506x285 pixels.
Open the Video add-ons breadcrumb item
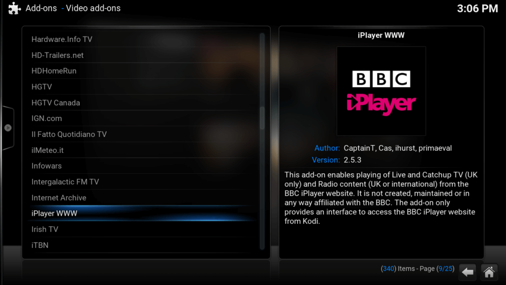tap(92, 8)
